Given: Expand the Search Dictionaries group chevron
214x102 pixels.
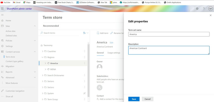Looking at the screenshot, I should pyautogui.click(x=43, y=75).
